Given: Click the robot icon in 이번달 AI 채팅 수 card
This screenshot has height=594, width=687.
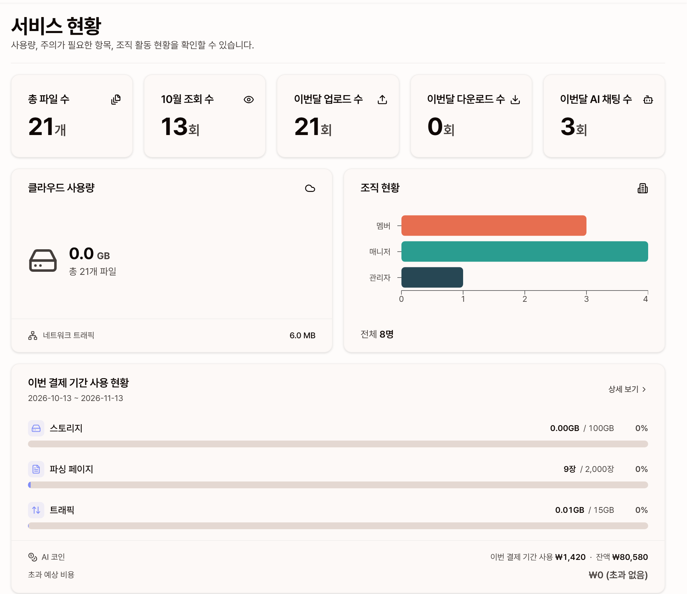Looking at the screenshot, I should point(648,100).
